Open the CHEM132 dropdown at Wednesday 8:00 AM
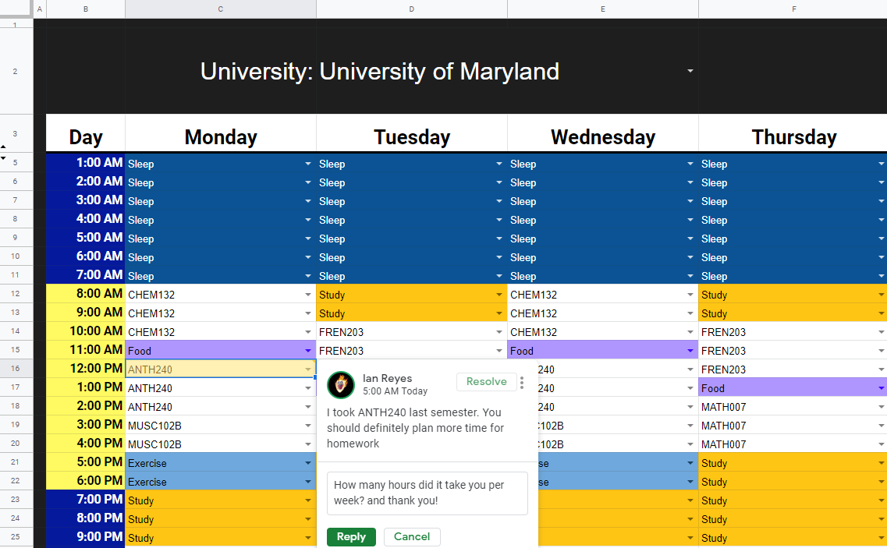Image resolution: width=887 pixels, height=548 pixels. tap(690, 294)
